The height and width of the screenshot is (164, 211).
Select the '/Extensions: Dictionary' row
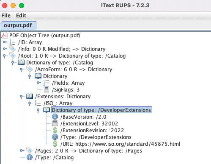click(63, 97)
